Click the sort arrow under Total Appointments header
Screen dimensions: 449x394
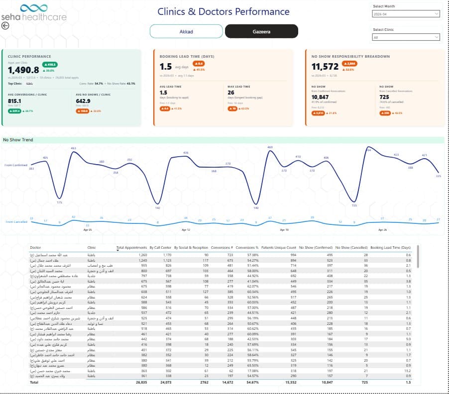tap(117, 251)
